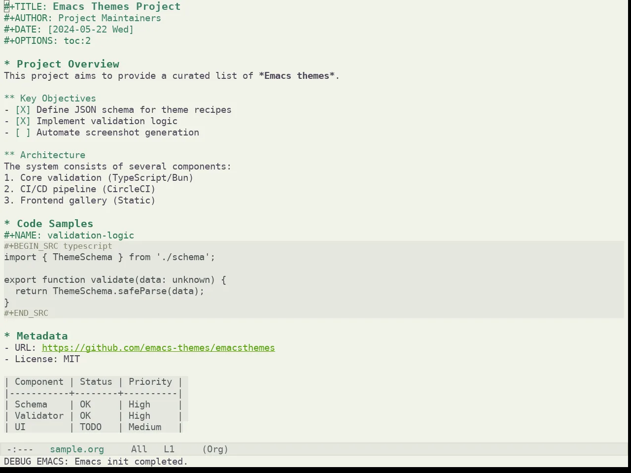This screenshot has width=631, height=473.
Task: Click the return ThemeSchema.safeParse(data) line
Action: click(109, 291)
